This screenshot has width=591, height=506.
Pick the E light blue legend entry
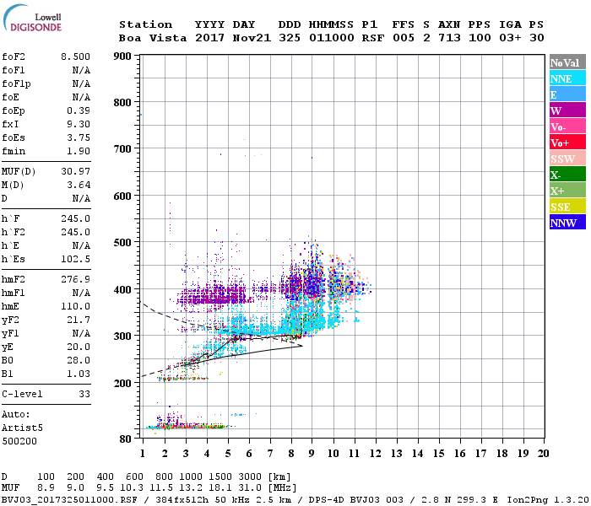click(x=567, y=94)
